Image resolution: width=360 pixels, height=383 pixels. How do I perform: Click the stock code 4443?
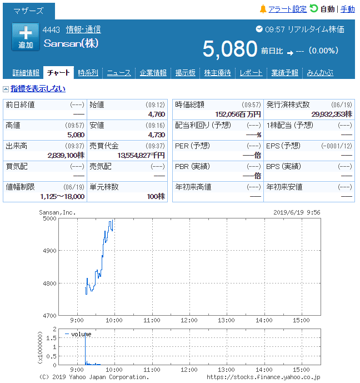51,30
